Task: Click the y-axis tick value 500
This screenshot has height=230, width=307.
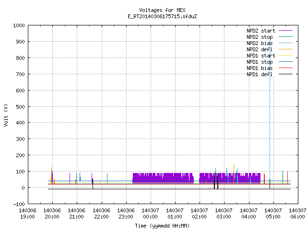Action: coord(20,107)
